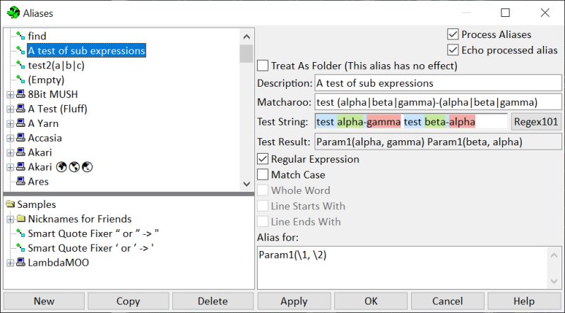Click the Apply button
This screenshot has height=313, width=565.
click(294, 301)
